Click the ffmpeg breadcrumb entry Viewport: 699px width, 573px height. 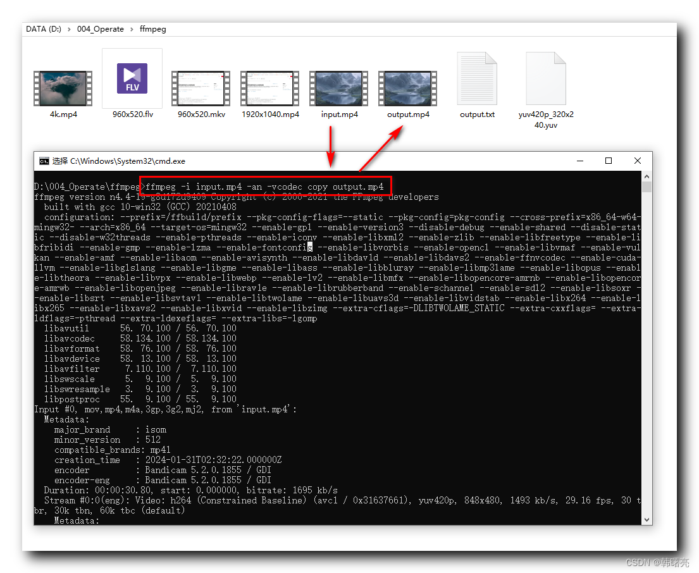152,28
